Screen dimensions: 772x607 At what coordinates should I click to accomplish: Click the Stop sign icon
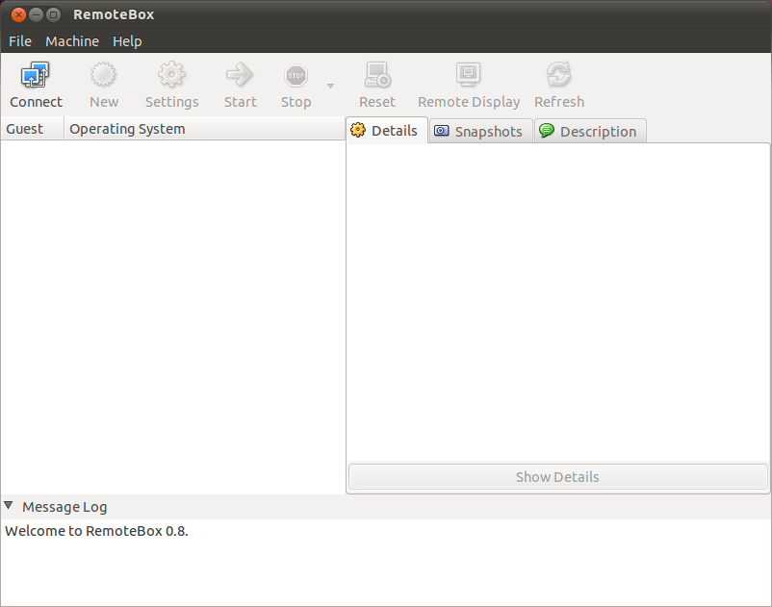coord(296,76)
